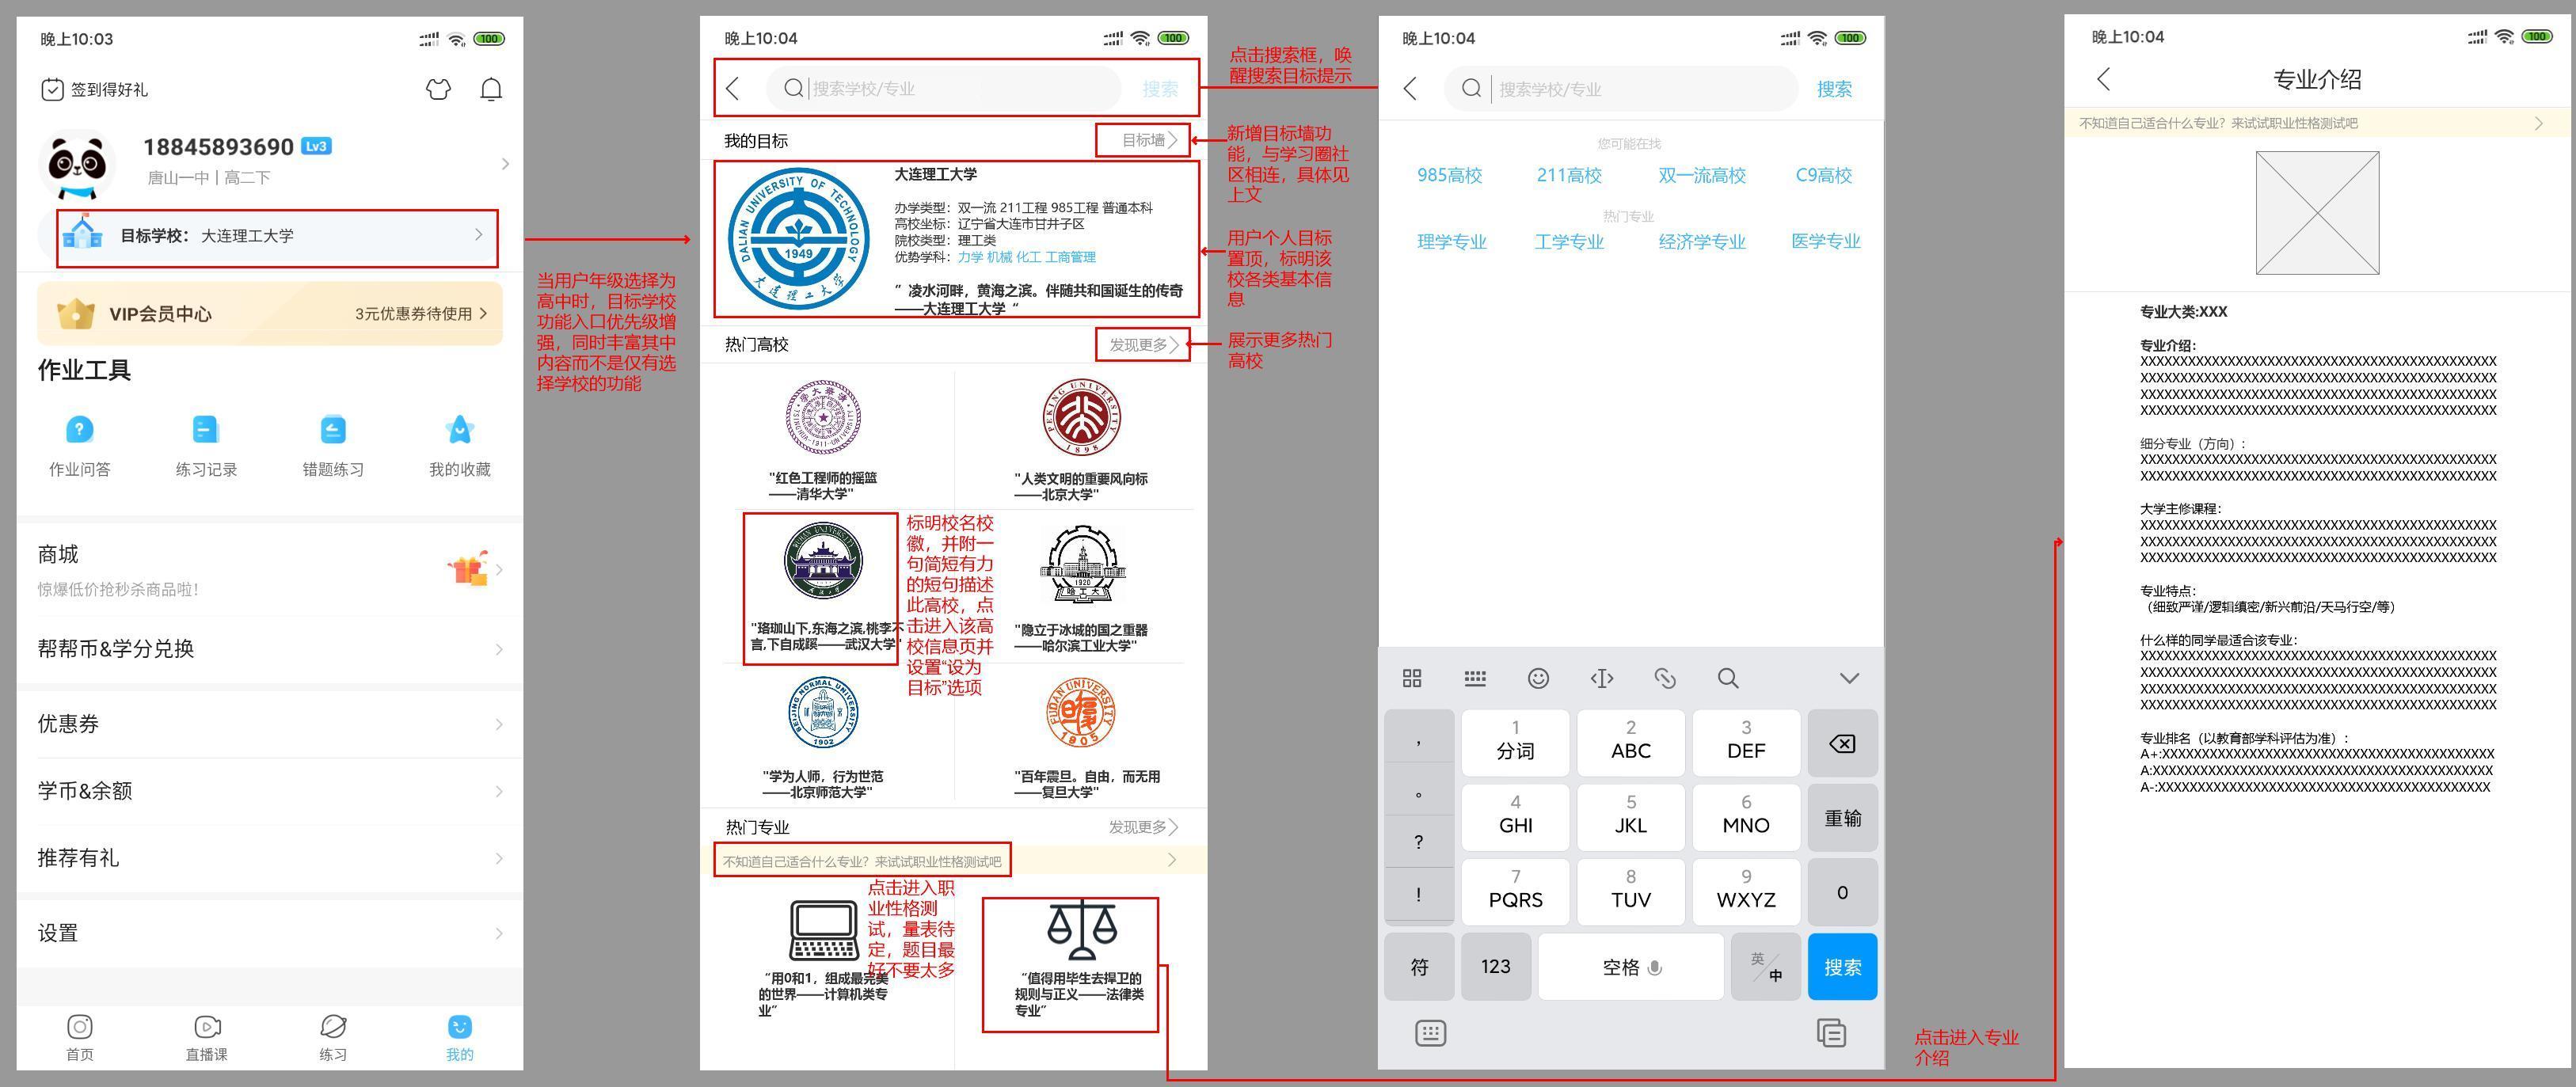2576x1087 pixels.
Task: Expand the 设置 row
Action: pos(270,933)
